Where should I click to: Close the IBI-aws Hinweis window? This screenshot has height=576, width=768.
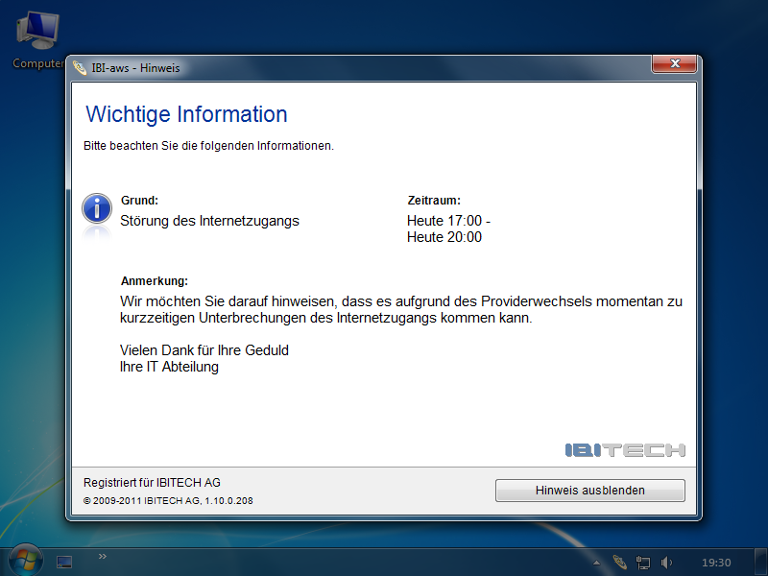(x=673, y=64)
